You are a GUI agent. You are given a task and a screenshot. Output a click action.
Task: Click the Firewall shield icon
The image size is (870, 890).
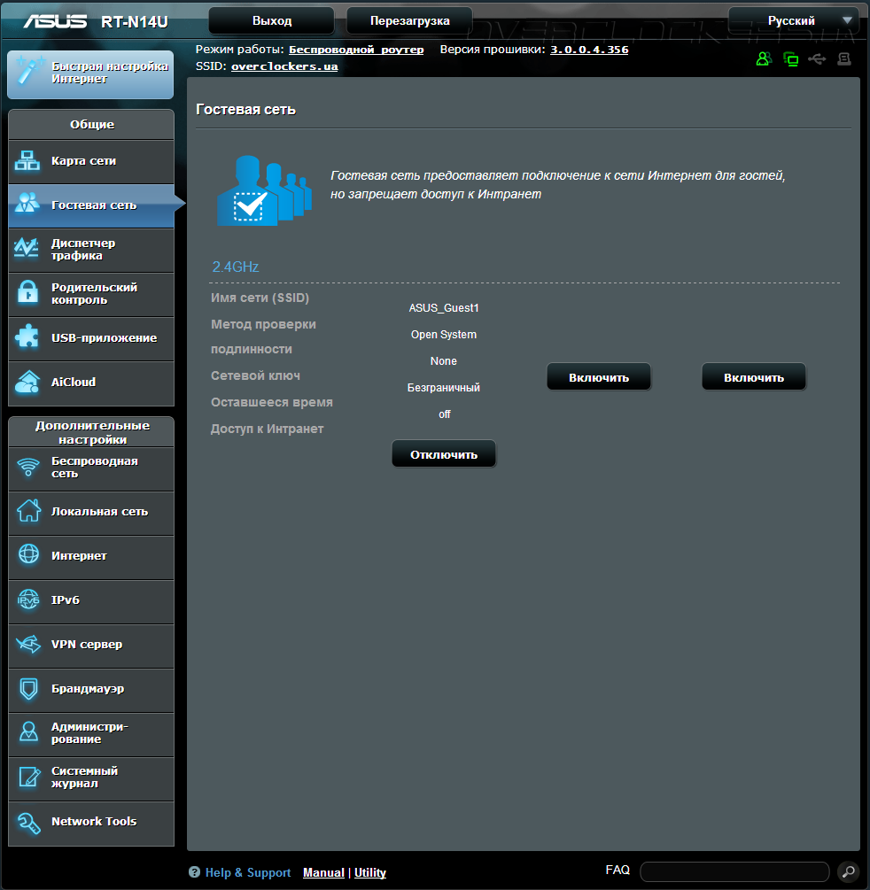[28, 688]
